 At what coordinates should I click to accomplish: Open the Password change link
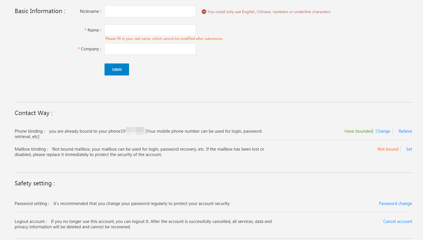[395, 204]
